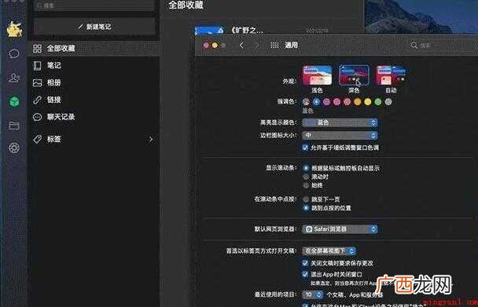Viewport: 478px width, 307px height.
Task: Open the 高亮显示颜色 dropdown showing 蓝色
Action: pyautogui.click(x=340, y=122)
